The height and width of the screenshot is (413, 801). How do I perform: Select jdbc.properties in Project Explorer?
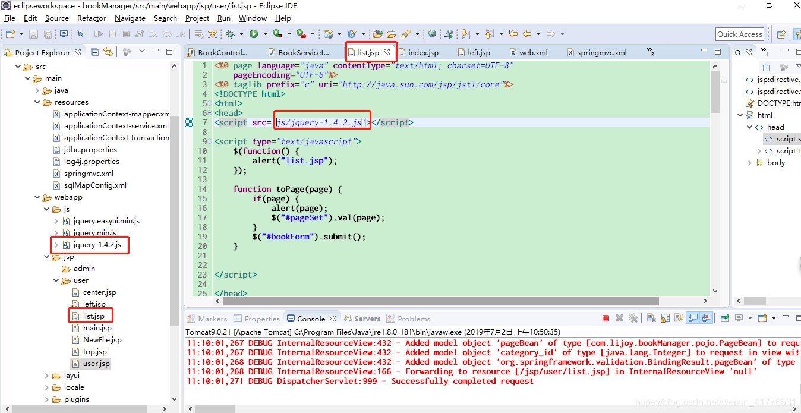tap(90, 150)
